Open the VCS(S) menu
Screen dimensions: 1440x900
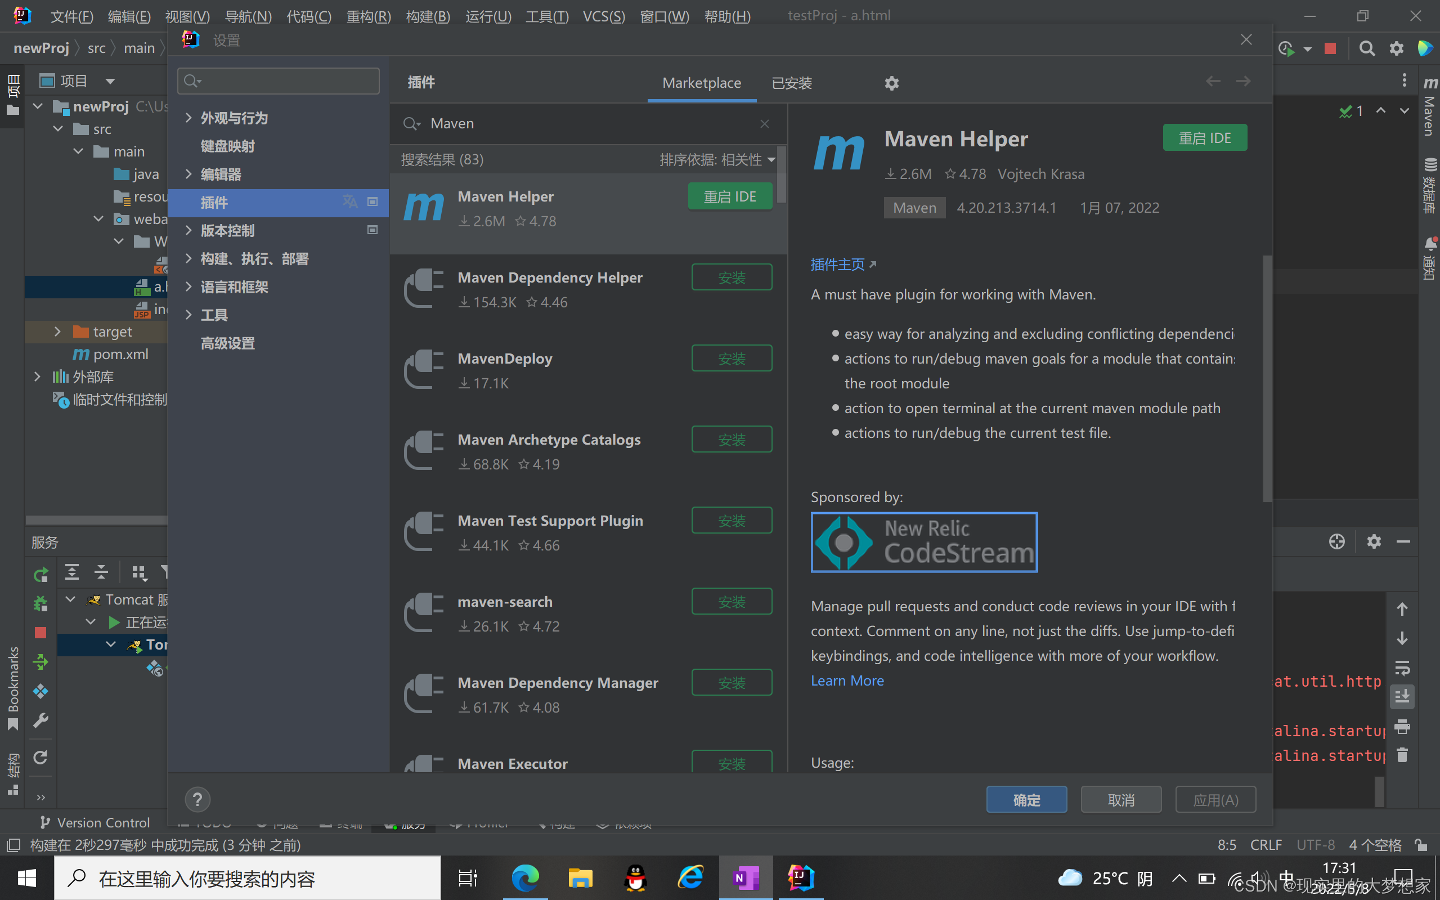pyautogui.click(x=604, y=16)
